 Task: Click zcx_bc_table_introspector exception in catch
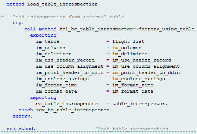click(x=73, y=110)
